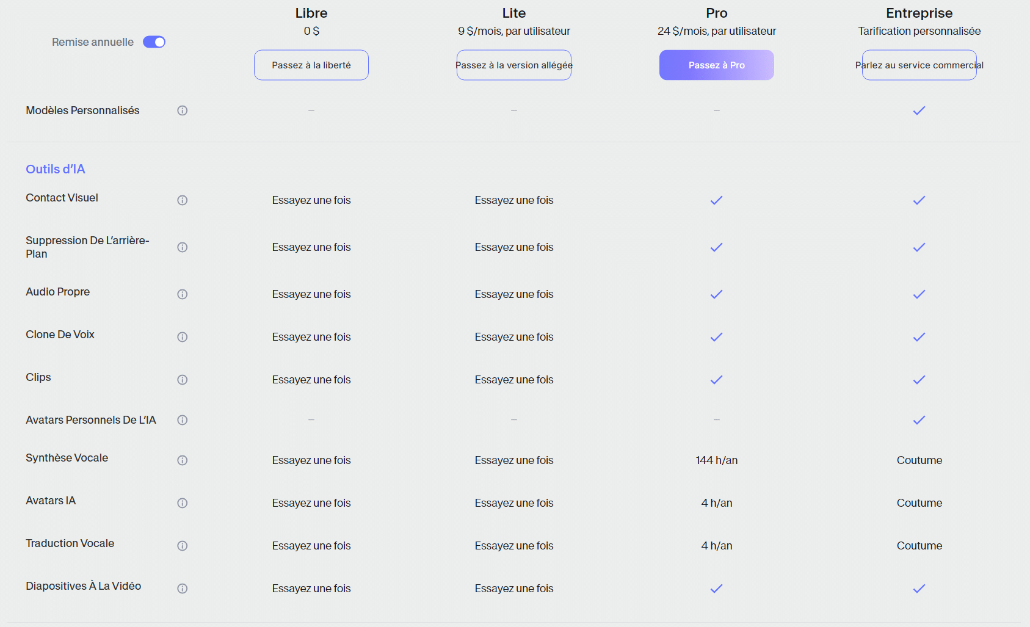Open info icon beside Synthèse Vocale
The width and height of the screenshot is (1030, 627).
pyautogui.click(x=182, y=460)
